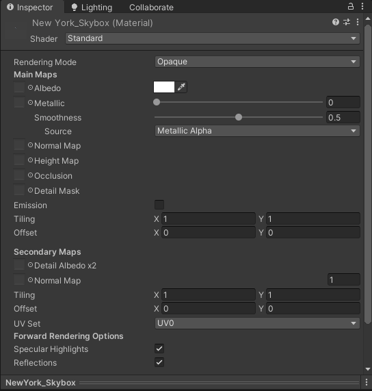Image resolution: width=372 pixels, height=391 pixels.
Task: Open Metallic texture picker circle
Action: (x=30, y=103)
